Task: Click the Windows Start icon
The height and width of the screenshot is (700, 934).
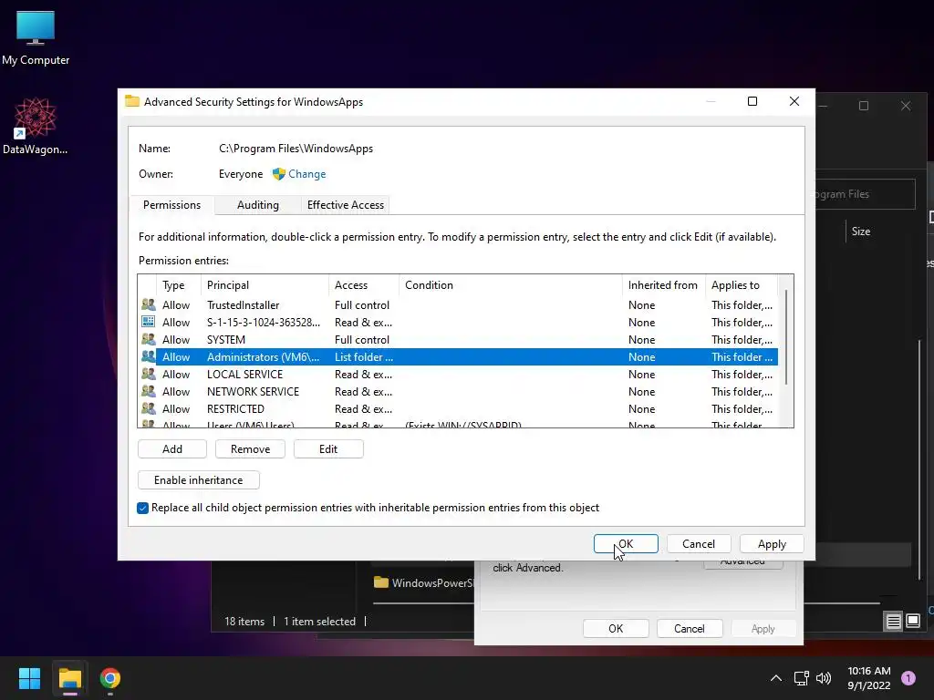Action: click(x=29, y=678)
